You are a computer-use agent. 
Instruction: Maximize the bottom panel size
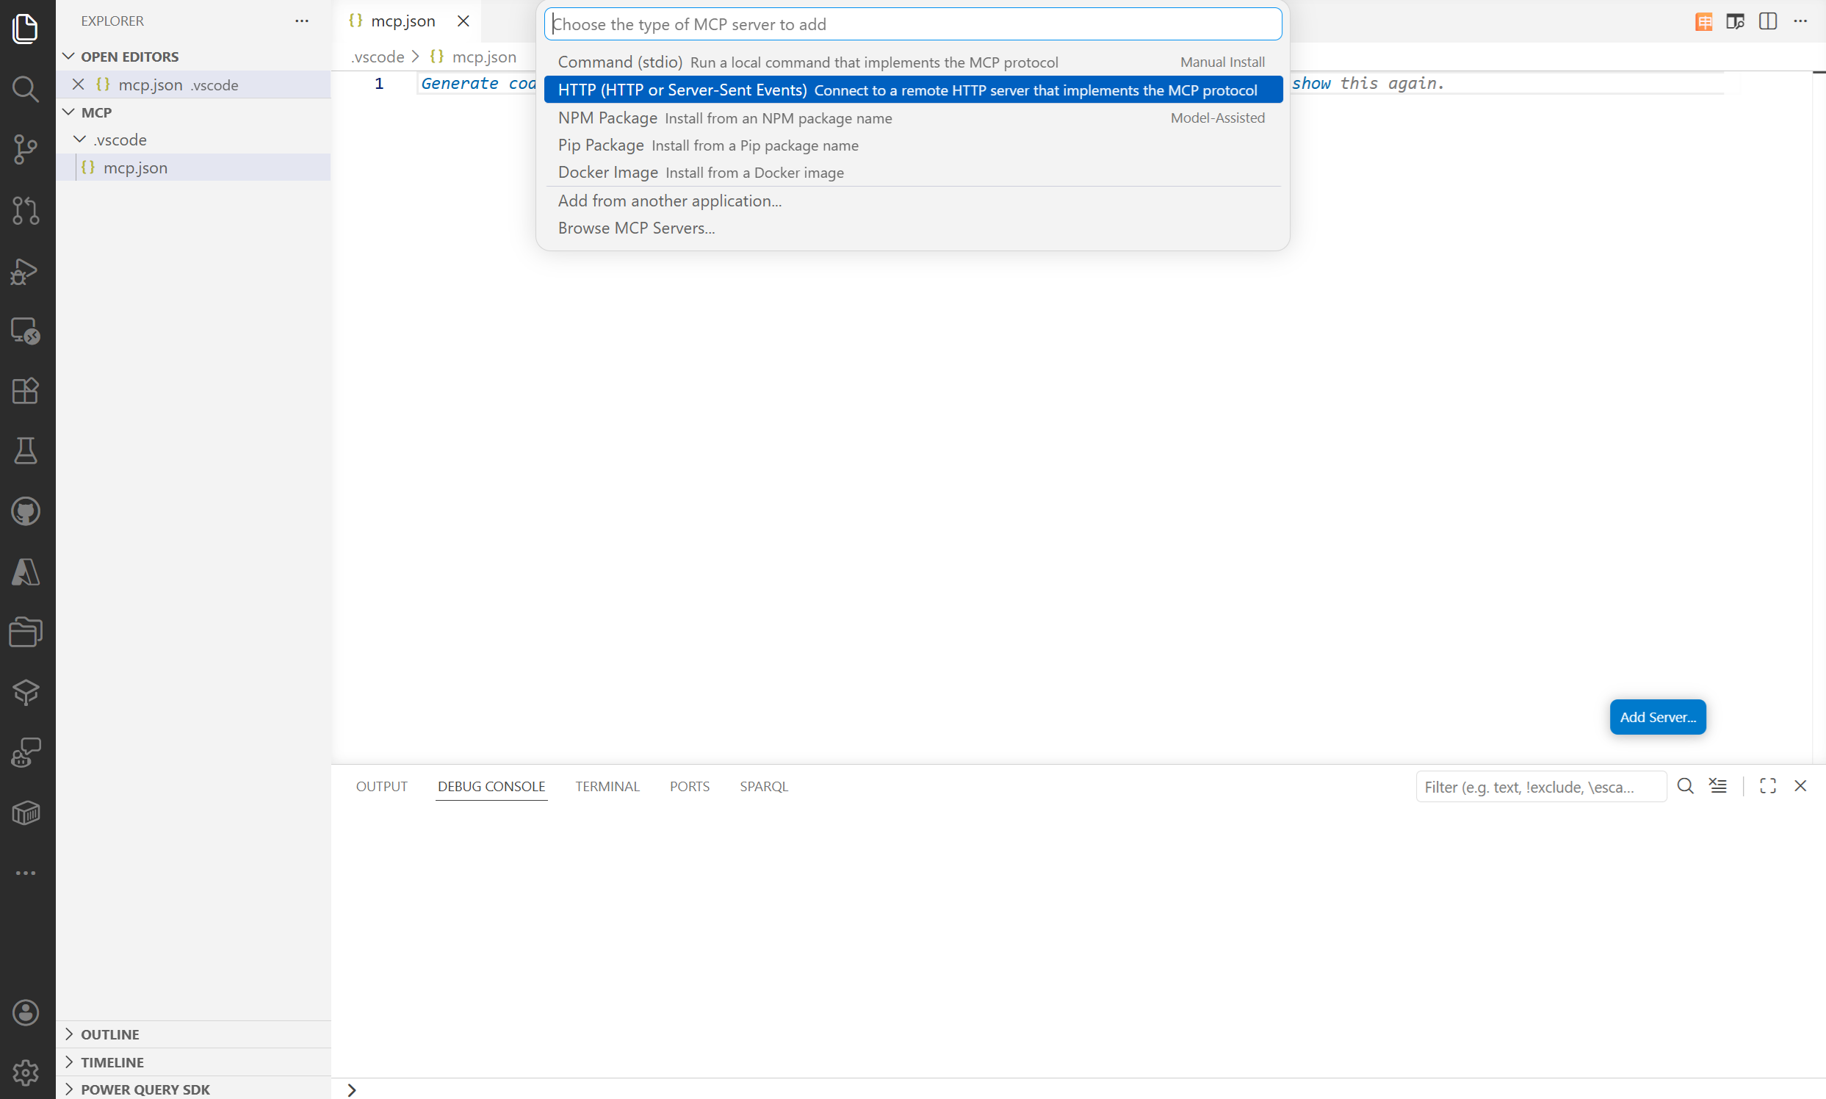coord(1768,787)
